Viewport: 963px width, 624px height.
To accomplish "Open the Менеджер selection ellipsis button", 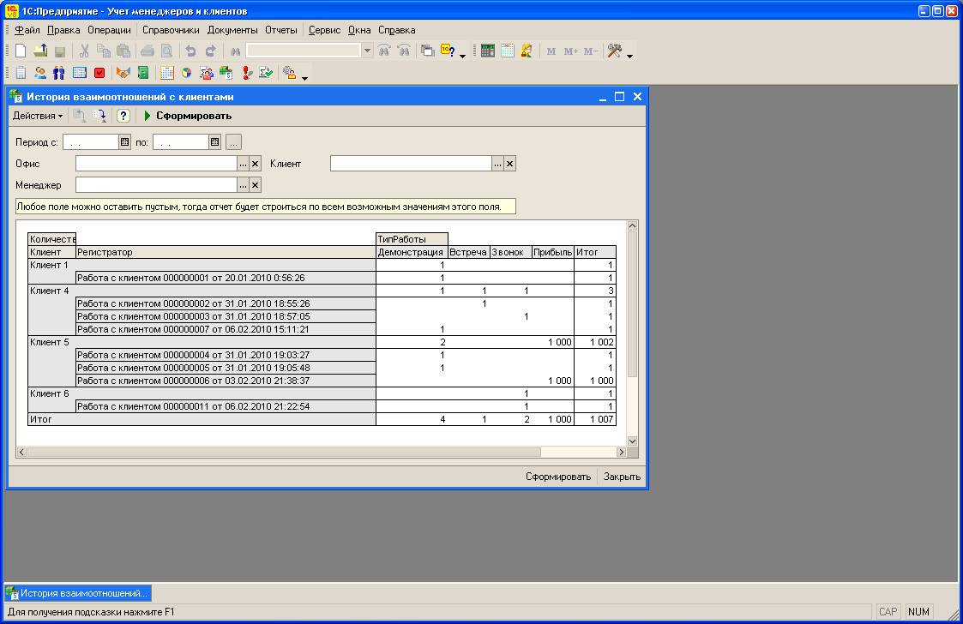I will click(x=244, y=185).
